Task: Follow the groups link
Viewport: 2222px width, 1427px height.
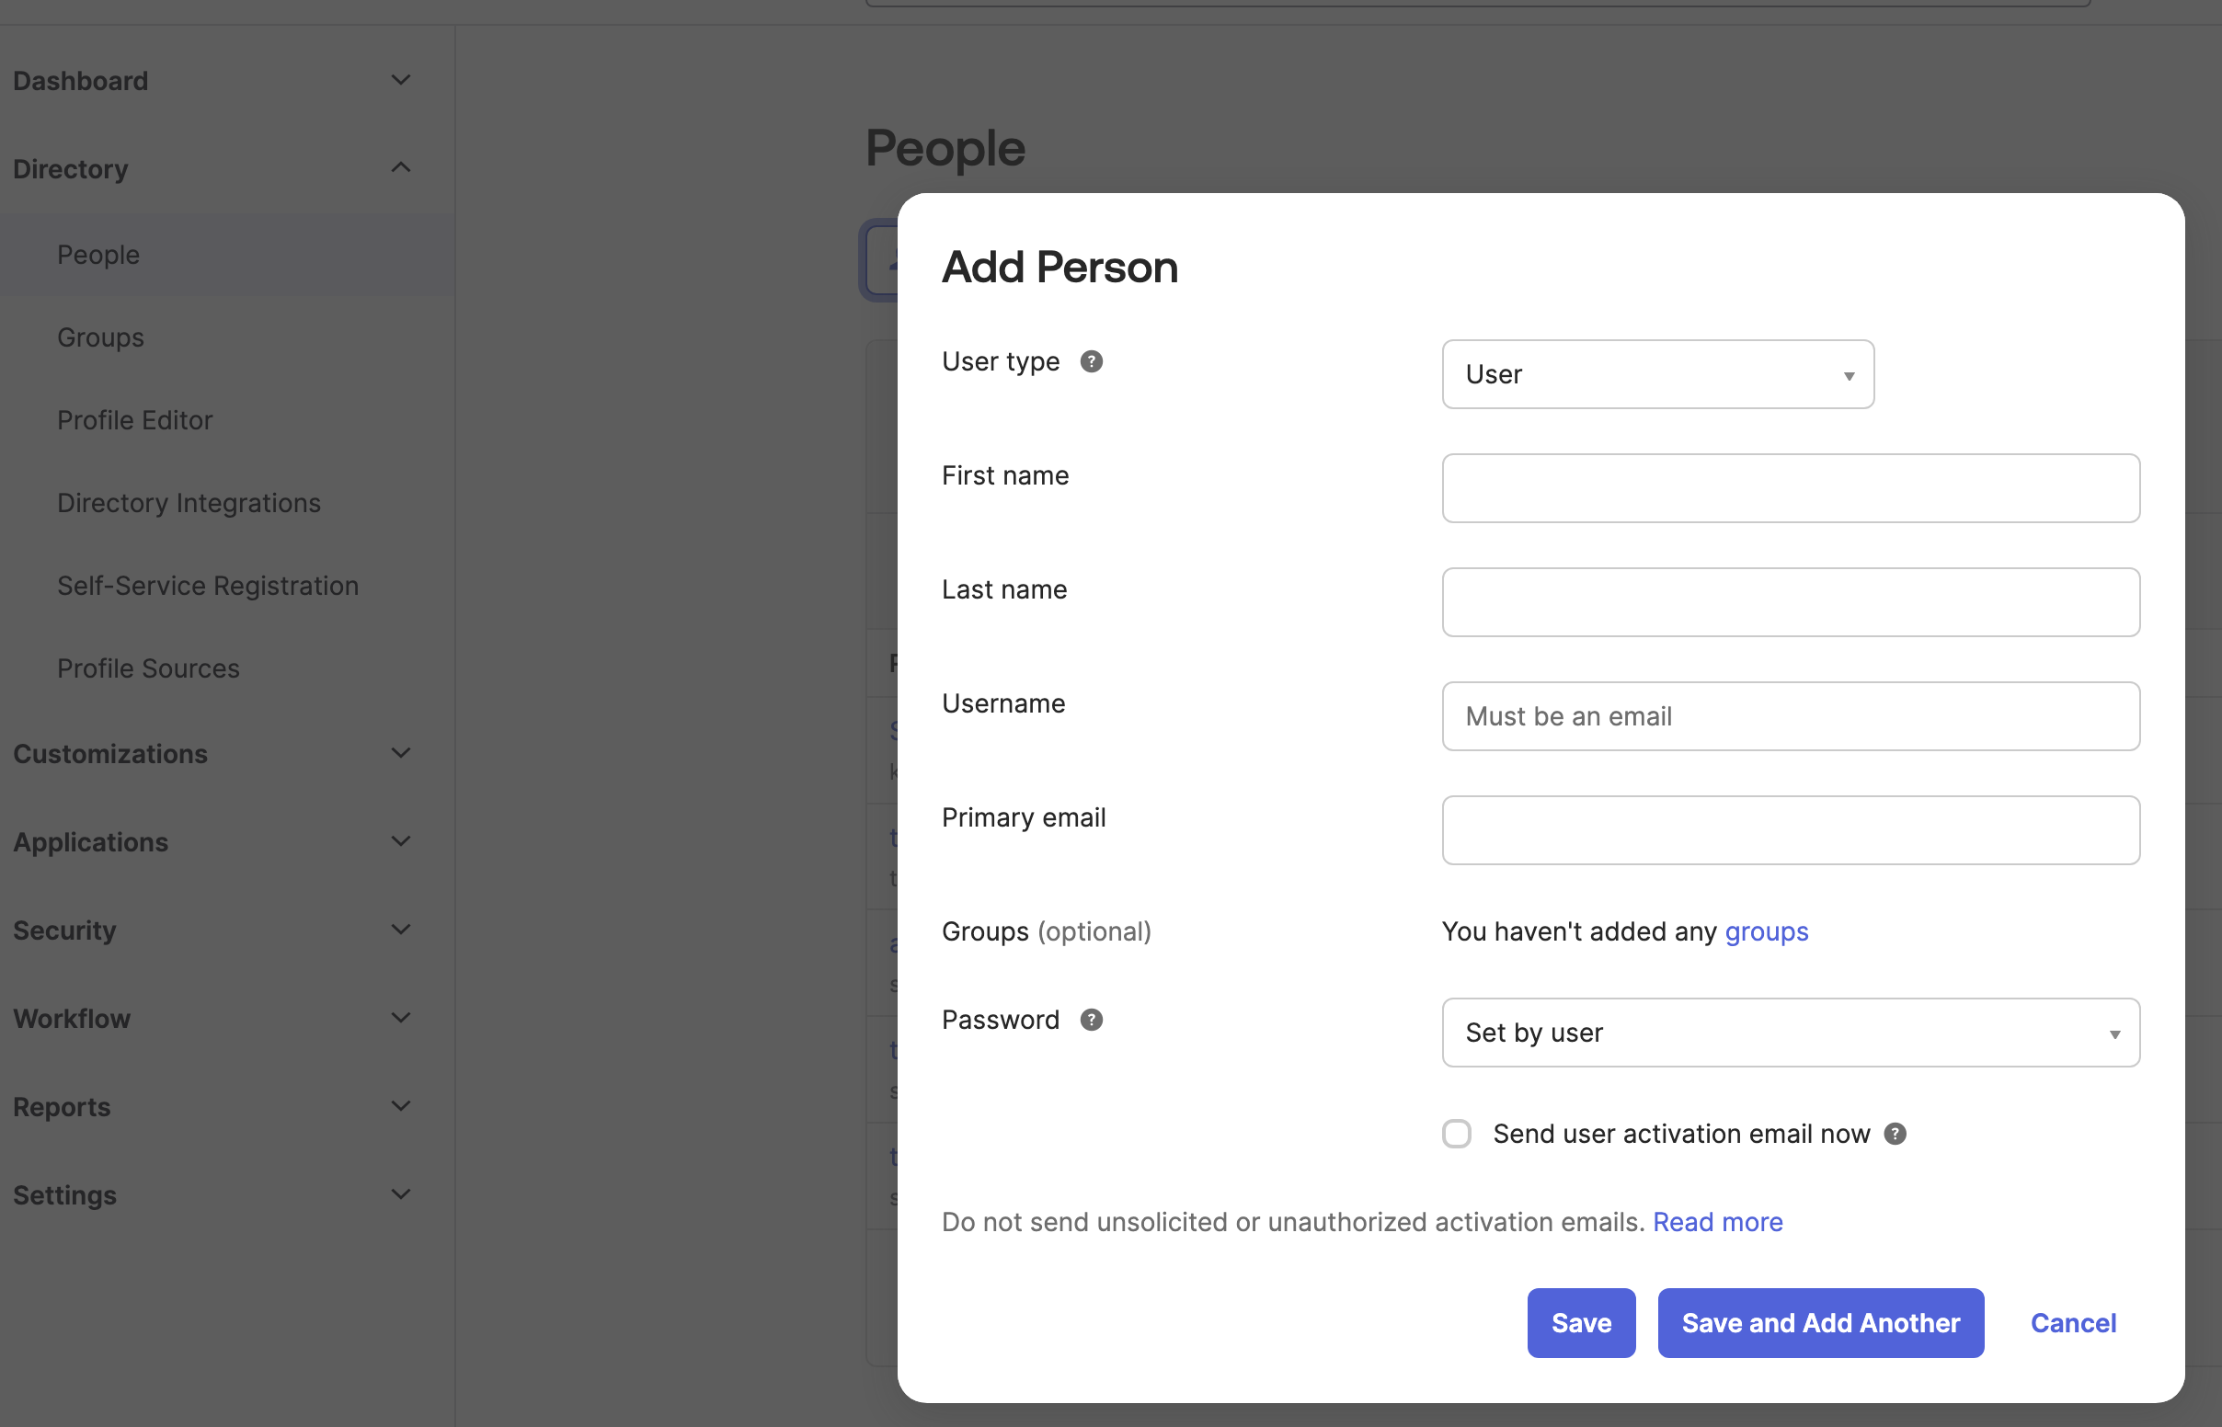Action: coord(1765,931)
